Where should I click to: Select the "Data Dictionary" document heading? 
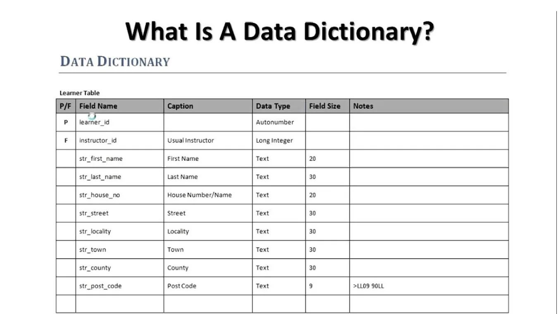[x=115, y=62]
